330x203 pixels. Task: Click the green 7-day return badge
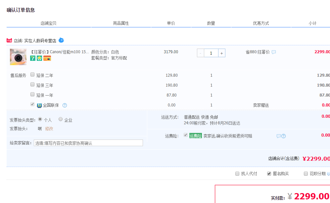33,58
